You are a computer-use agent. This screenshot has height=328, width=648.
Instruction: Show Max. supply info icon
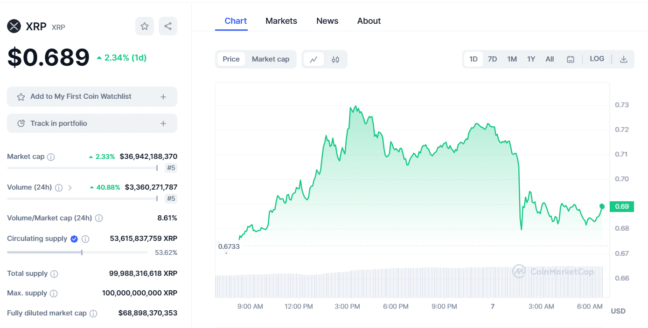54,294
